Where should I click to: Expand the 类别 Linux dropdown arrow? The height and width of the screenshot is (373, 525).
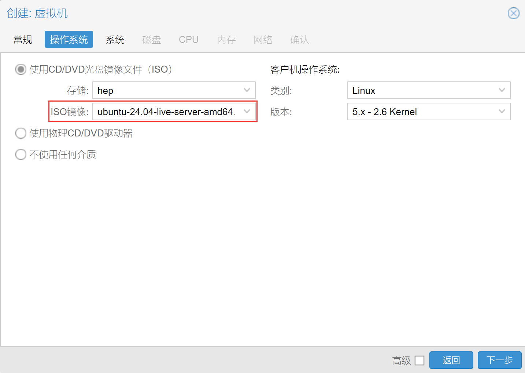pos(502,90)
